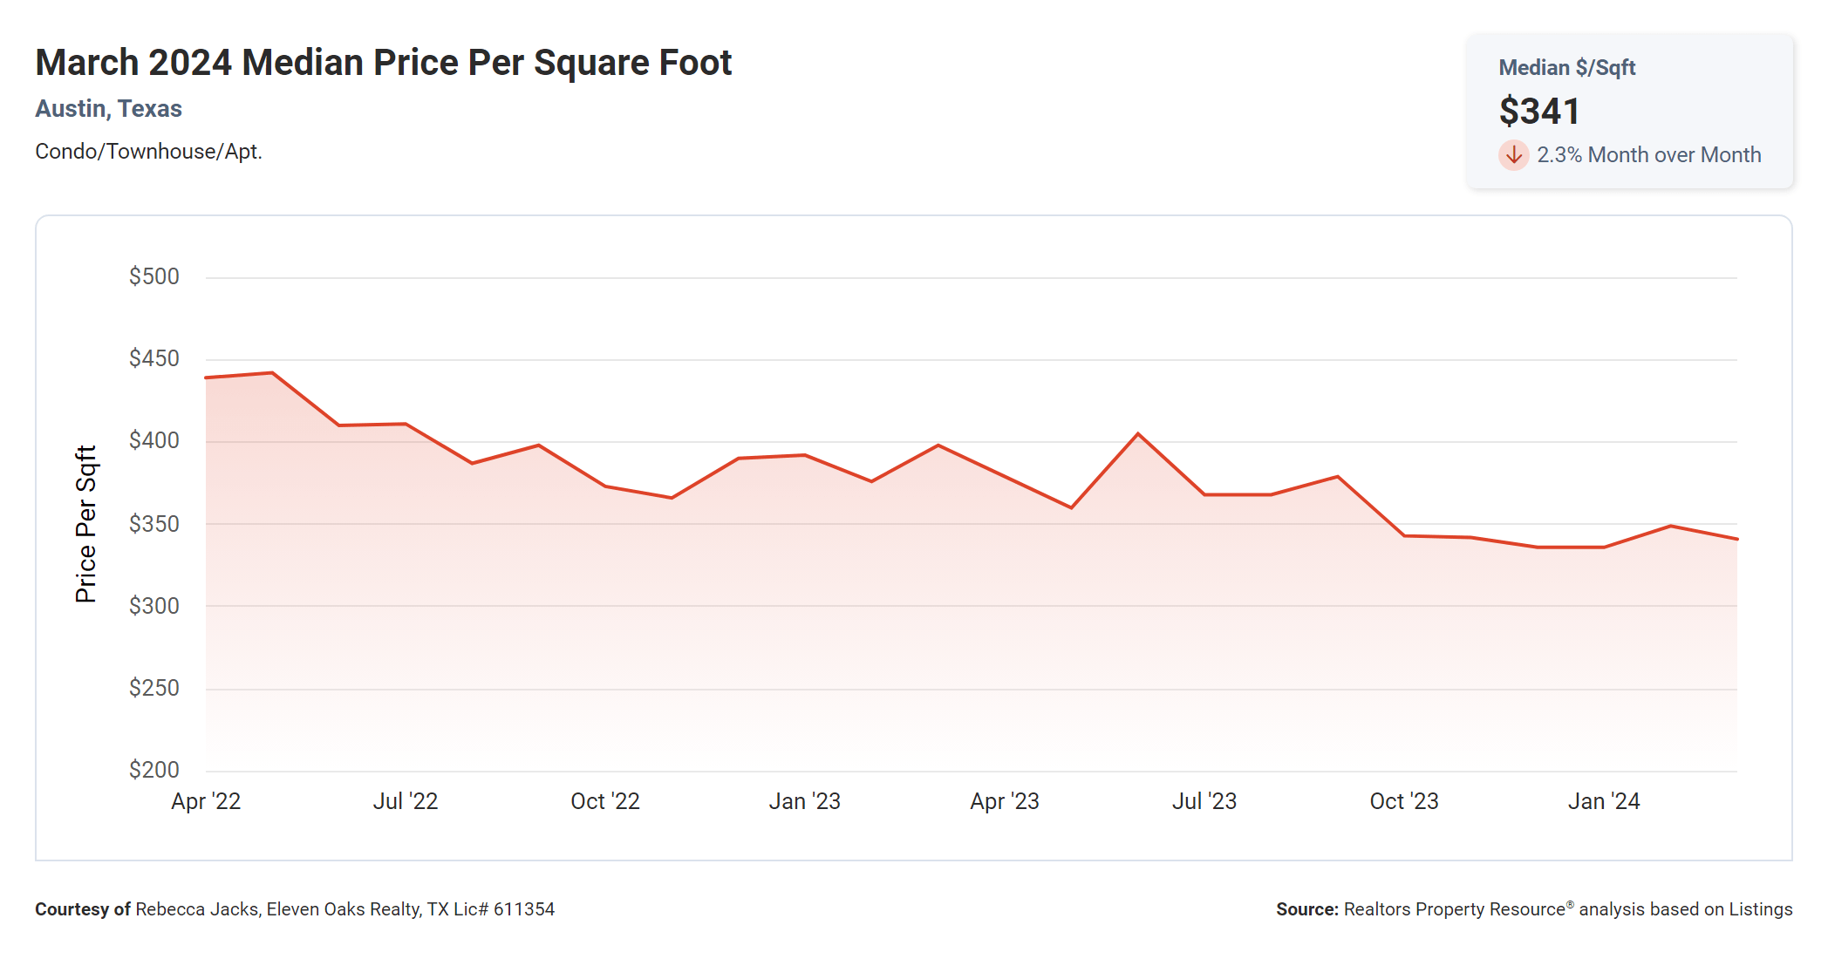Click the chart title heading
This screenshot has height=959, width=1828.
pyautogui.click(x=383, y=63)
